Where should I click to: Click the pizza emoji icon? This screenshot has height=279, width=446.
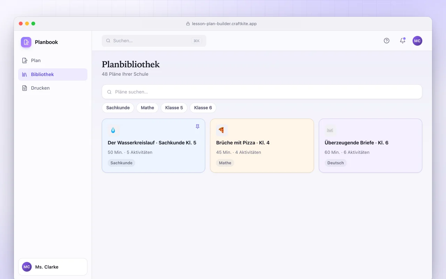point(222,130)
